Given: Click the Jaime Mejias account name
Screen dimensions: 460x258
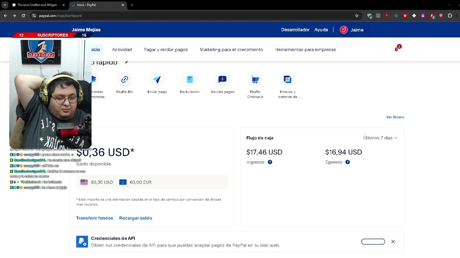Looking at the screenshot, I should tap(86, 30).
